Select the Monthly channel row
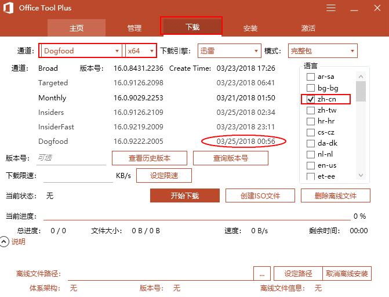Viewport: 389px width, 297px height. click(x=52, y=98)
